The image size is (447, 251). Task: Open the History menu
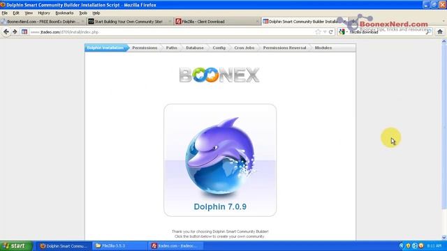pos(44,13)
